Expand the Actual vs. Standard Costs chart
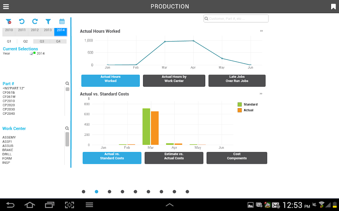The width and height of the screenshot is (339, 211). click(261, 94)
